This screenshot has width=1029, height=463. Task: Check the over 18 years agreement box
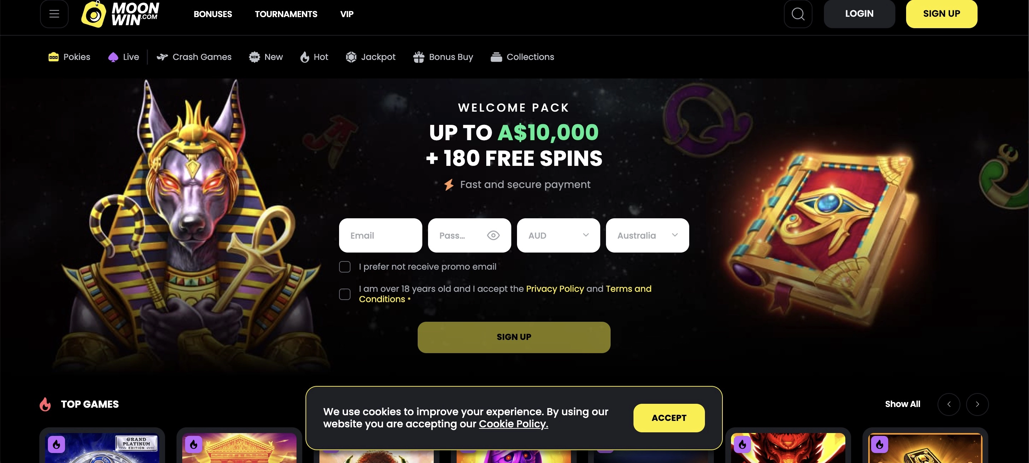(345, 294)
